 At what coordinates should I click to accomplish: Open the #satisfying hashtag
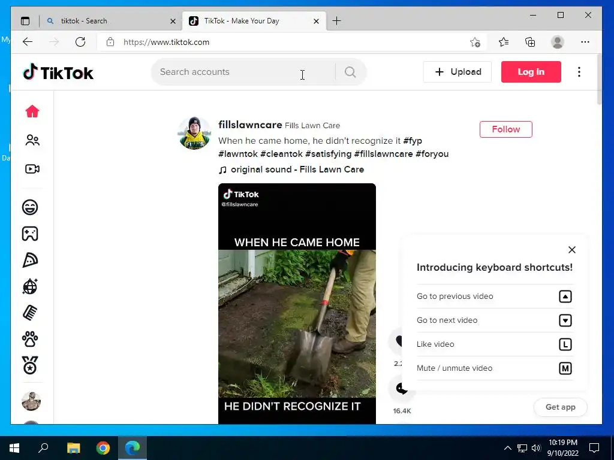click(x=329, y=154)
